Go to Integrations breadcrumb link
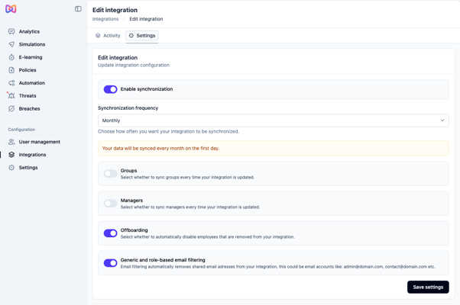 tap(105, 19)
